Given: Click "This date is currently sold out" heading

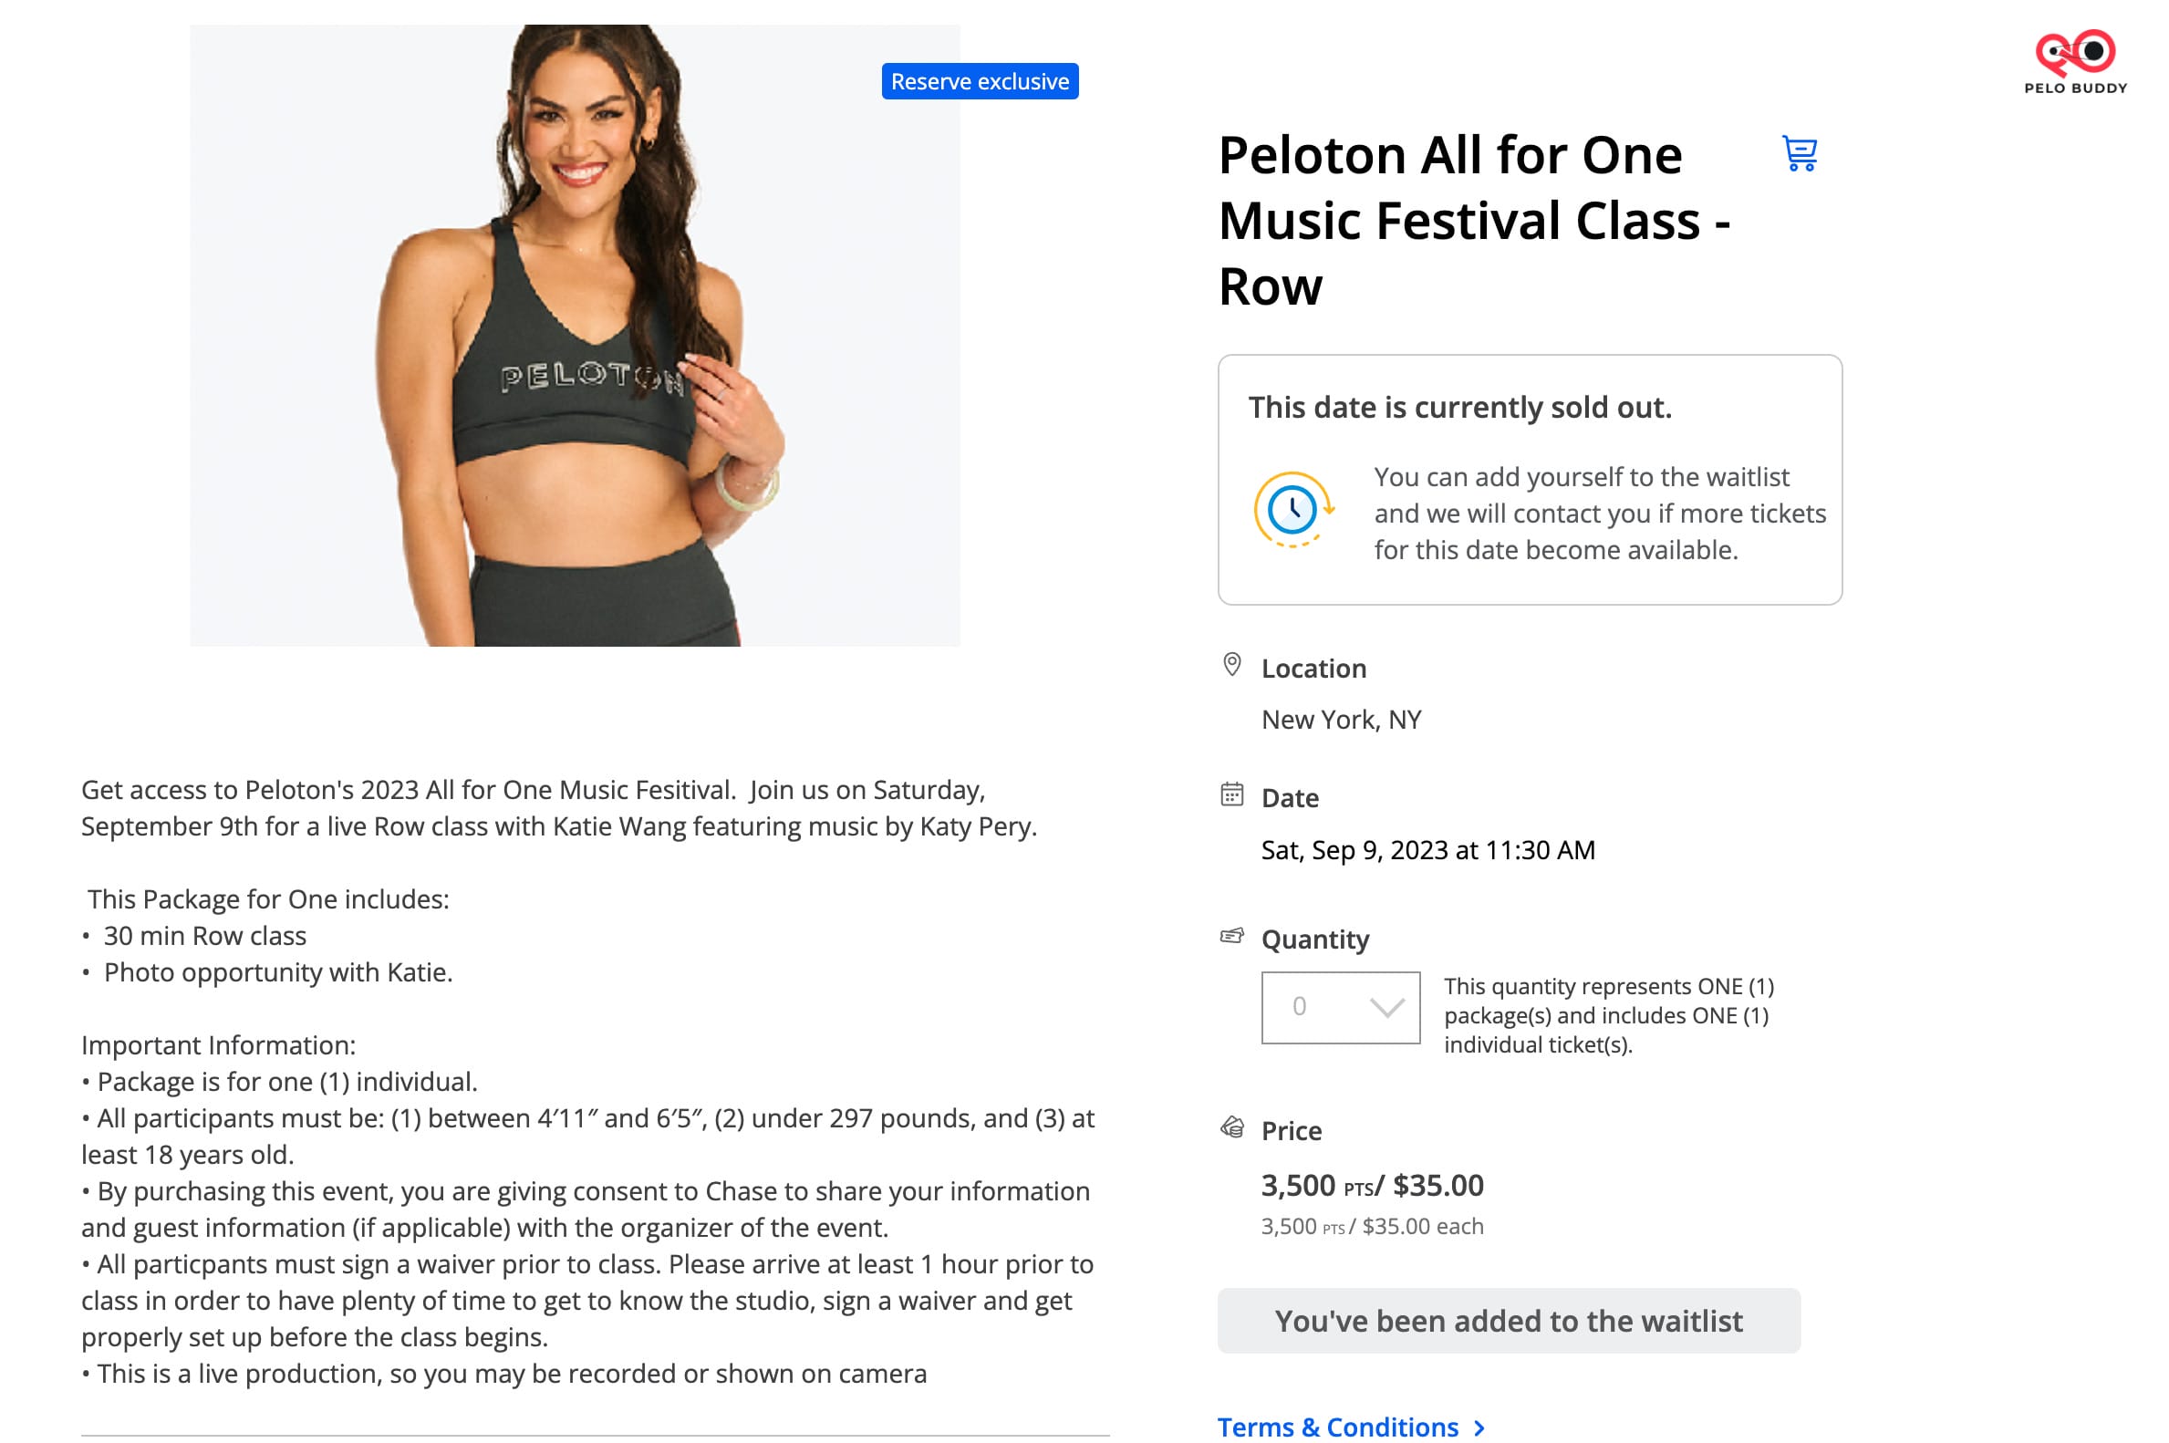Looking at the screenshot, I should [x=1459, y=408].
